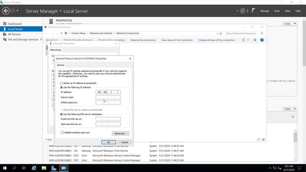Toggle the preview pane icon
This screenshot has height=172, width=306.
point(255,40)
